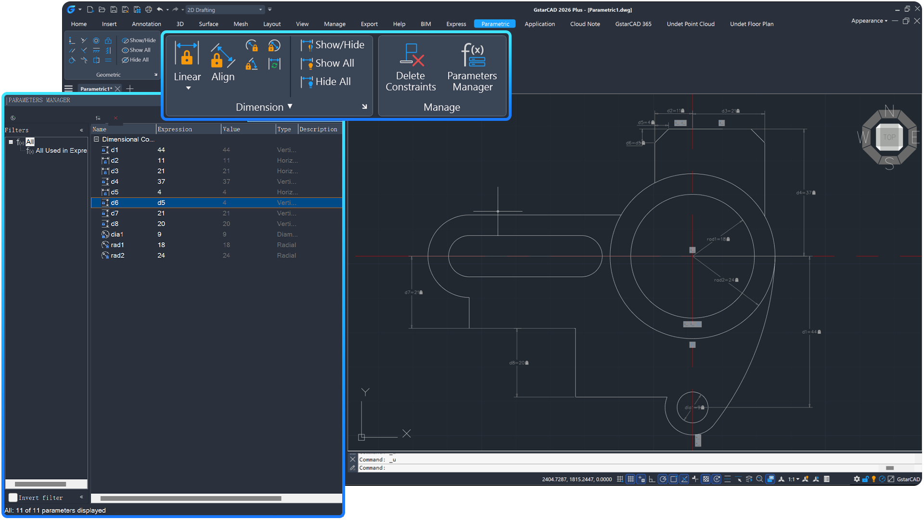Apply the Perpendicular geometric constraint icon
Viewport: 924px width, 520px height.
tap(84, 50)
